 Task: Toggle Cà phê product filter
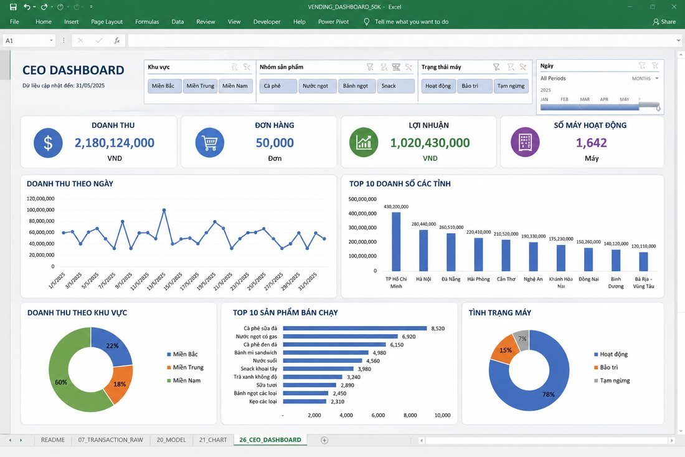278,86
